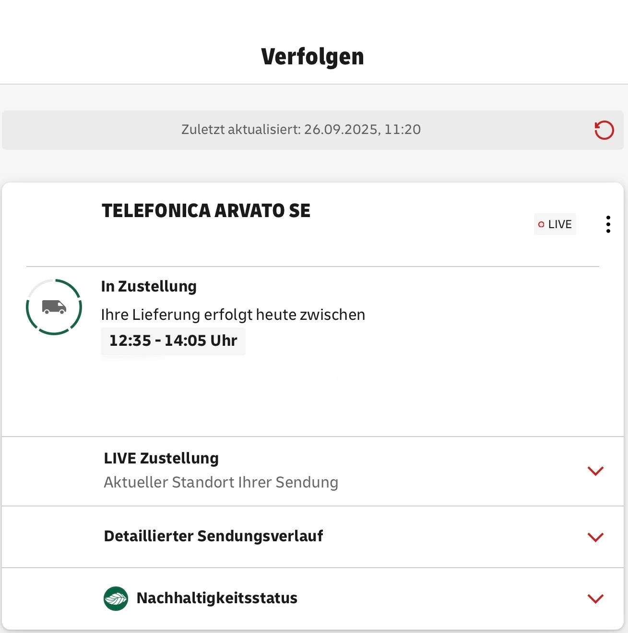Click the delivery truck status icon
Image resolution: width=628 pixels, height=633 pixels.
(54, 307)
